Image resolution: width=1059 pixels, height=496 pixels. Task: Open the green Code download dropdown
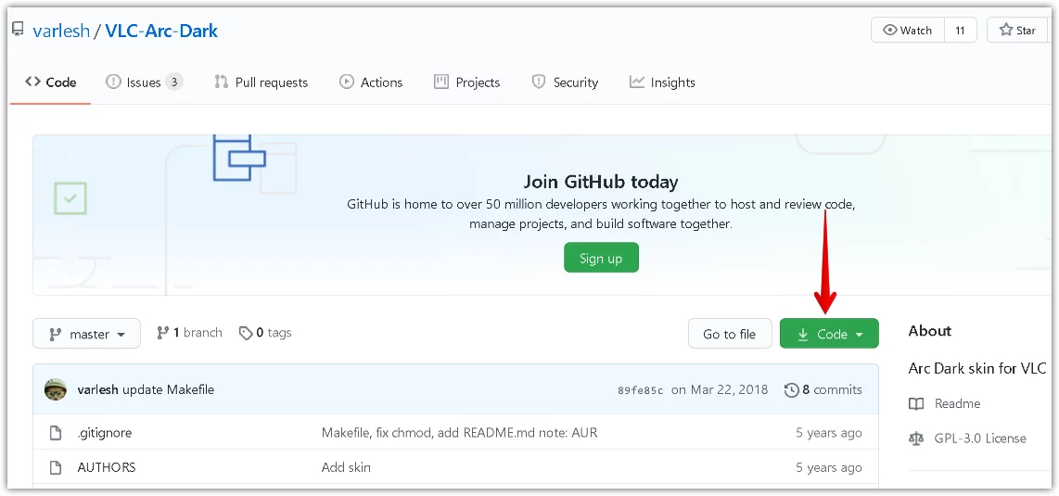[x=829, y=334]
